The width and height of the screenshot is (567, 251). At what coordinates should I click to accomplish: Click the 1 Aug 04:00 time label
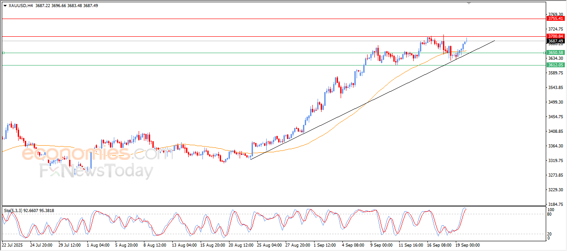tap(98, 245)
